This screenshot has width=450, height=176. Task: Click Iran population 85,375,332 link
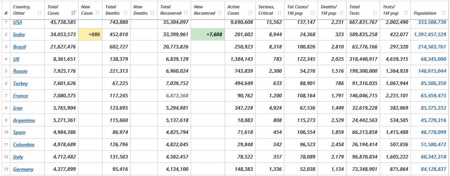click(x=433, y=108)
